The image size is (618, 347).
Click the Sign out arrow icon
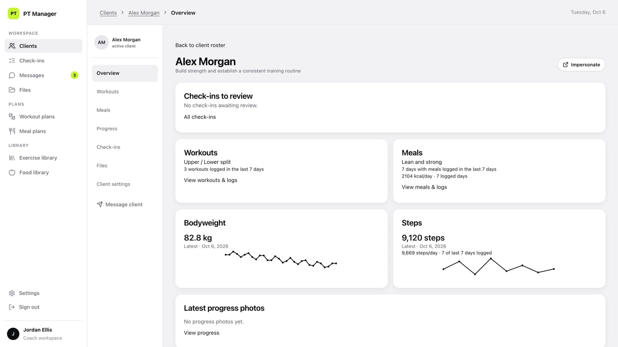click(x=12, y=307)
